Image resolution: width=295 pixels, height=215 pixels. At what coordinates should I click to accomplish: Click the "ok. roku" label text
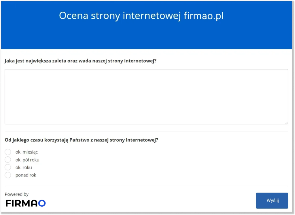24,168
